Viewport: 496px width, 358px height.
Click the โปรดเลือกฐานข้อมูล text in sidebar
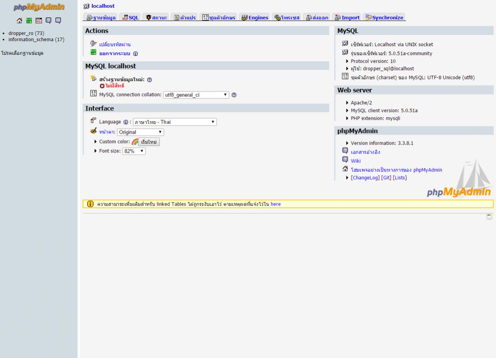pos(22,53)
